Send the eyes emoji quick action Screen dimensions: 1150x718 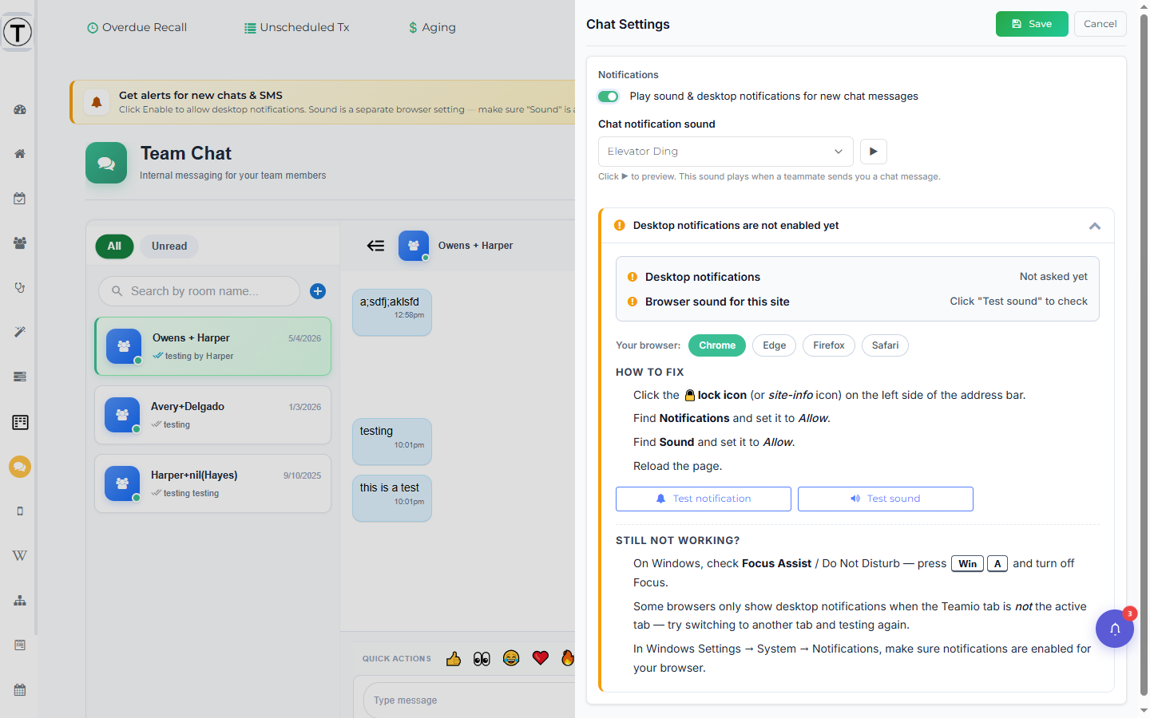pos(482,658)
